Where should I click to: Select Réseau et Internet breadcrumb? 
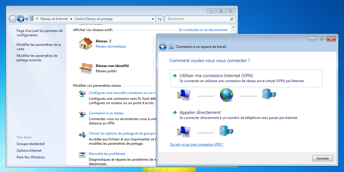coord(54,19)
